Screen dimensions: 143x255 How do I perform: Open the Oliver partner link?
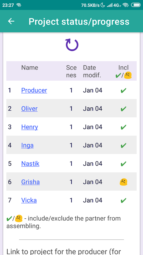(x=29, y=109)
